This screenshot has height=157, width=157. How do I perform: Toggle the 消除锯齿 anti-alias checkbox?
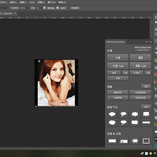click(44, 8)
